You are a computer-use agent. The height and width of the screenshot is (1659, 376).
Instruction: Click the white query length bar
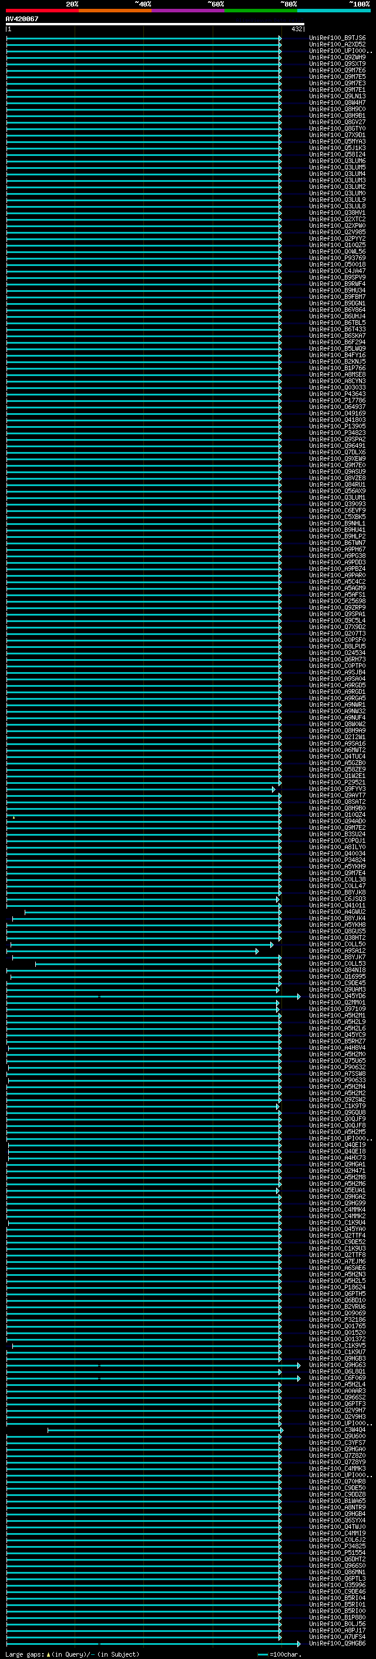pyautogui.click(x=155, y=25)
